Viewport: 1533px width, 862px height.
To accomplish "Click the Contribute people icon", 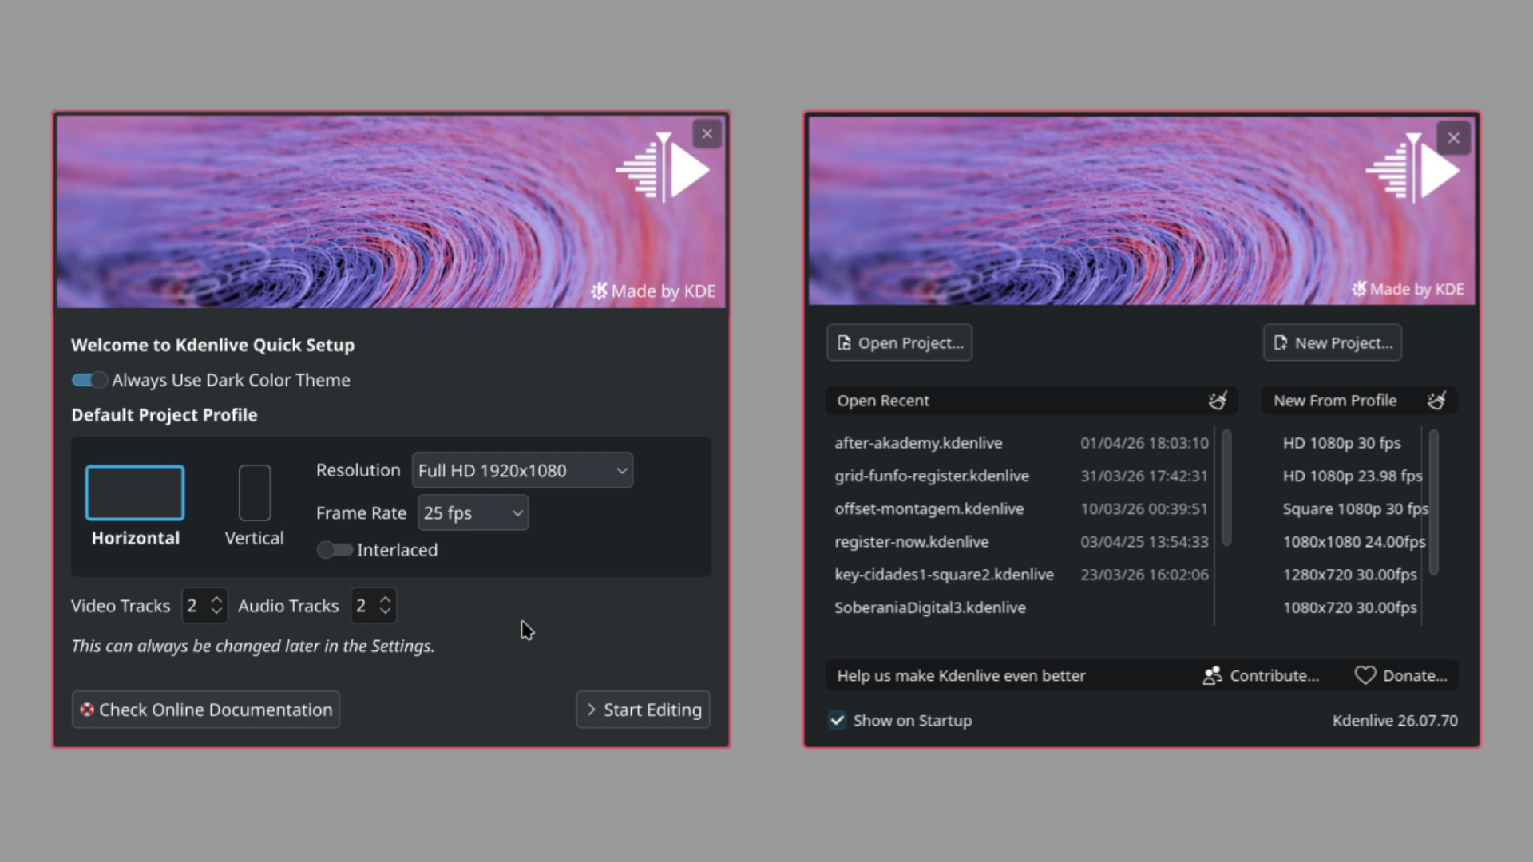I will [x=1212, y=676].
